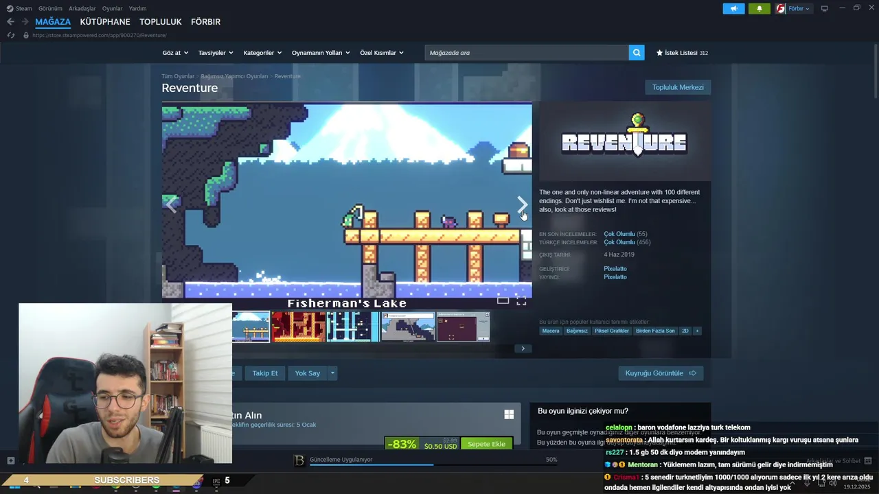This screenshot has height=494, width=879.
Task: Go back with the browser back arrow
Action: [10, 22]
